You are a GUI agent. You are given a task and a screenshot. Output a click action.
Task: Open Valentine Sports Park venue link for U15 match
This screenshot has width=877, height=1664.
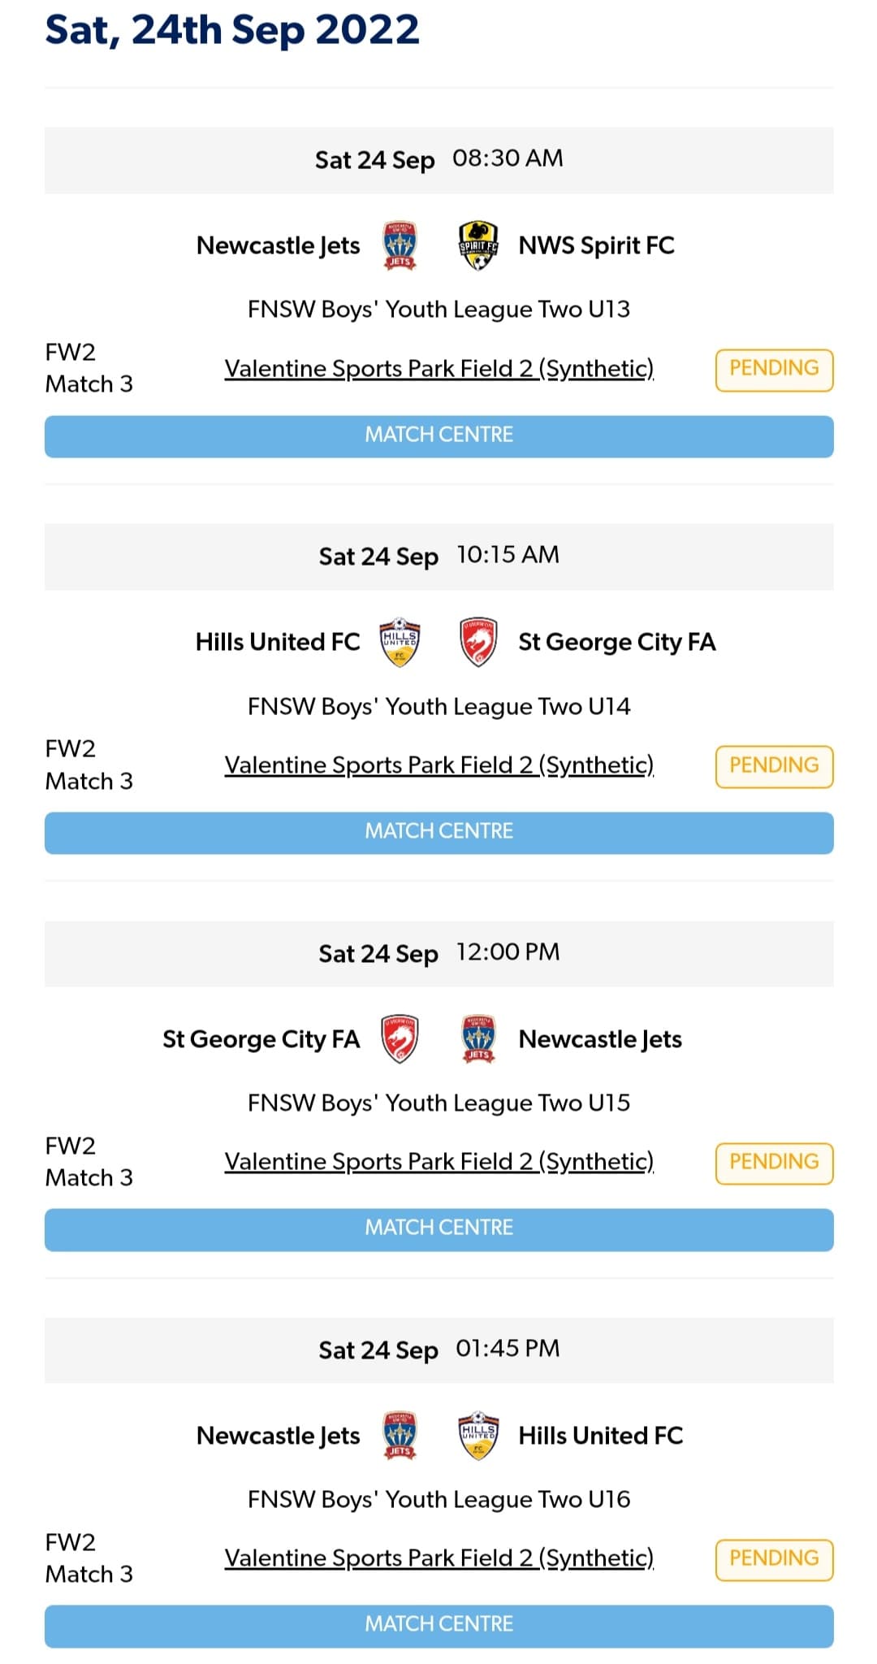click(x=438, y=1162)
